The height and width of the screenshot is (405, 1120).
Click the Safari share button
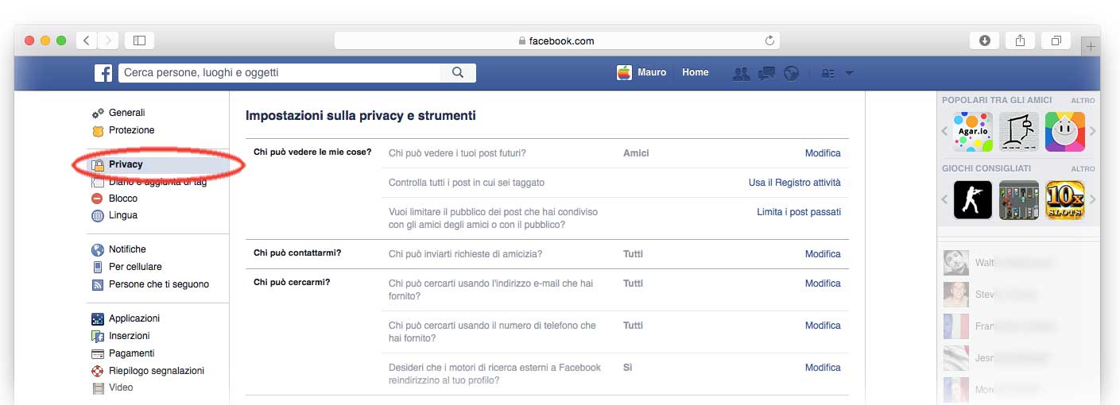(1021, 40)
